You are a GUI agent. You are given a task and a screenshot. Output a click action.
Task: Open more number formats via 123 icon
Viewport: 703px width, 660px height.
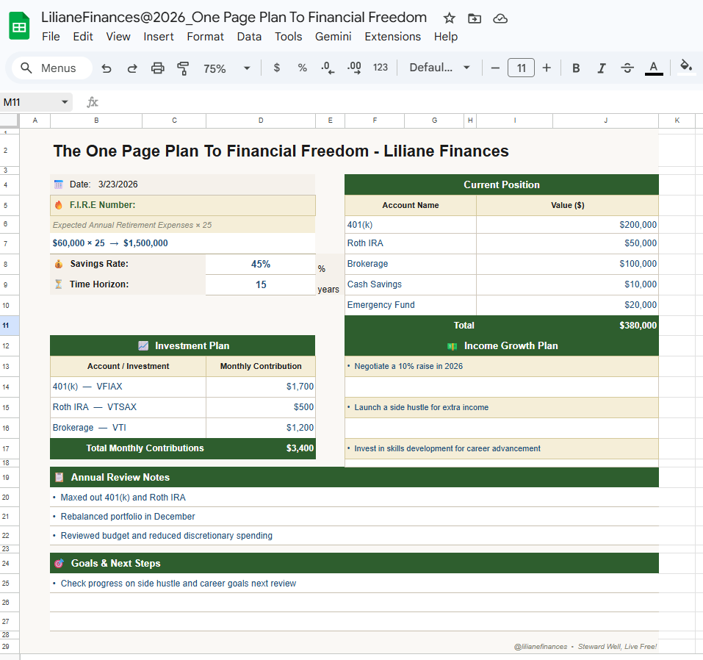click(x=380, y=68)
